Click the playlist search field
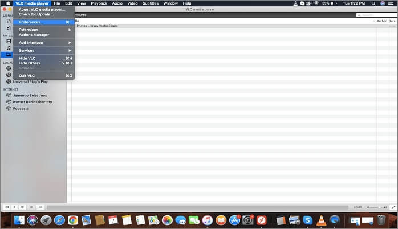 tap(377, 15)
